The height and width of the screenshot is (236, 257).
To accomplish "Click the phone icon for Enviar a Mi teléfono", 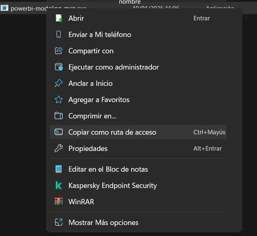I will (59, 35).
